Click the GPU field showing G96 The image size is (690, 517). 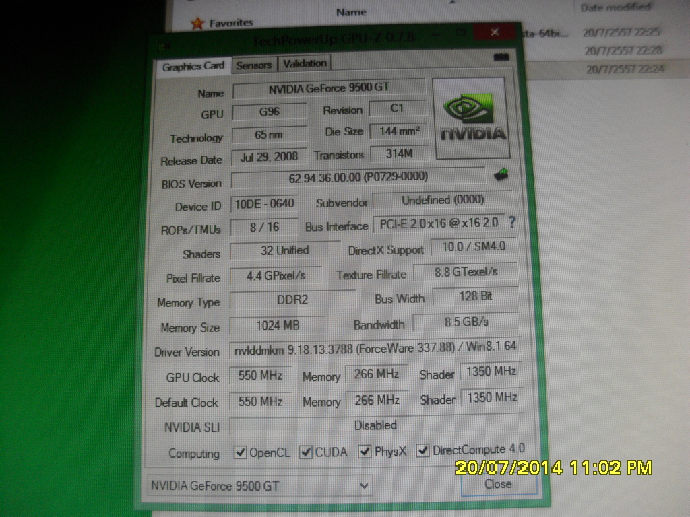269,111
